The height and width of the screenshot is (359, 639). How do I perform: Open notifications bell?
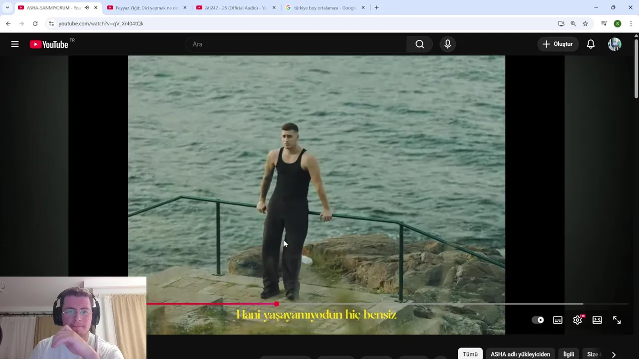pos(591,44)
